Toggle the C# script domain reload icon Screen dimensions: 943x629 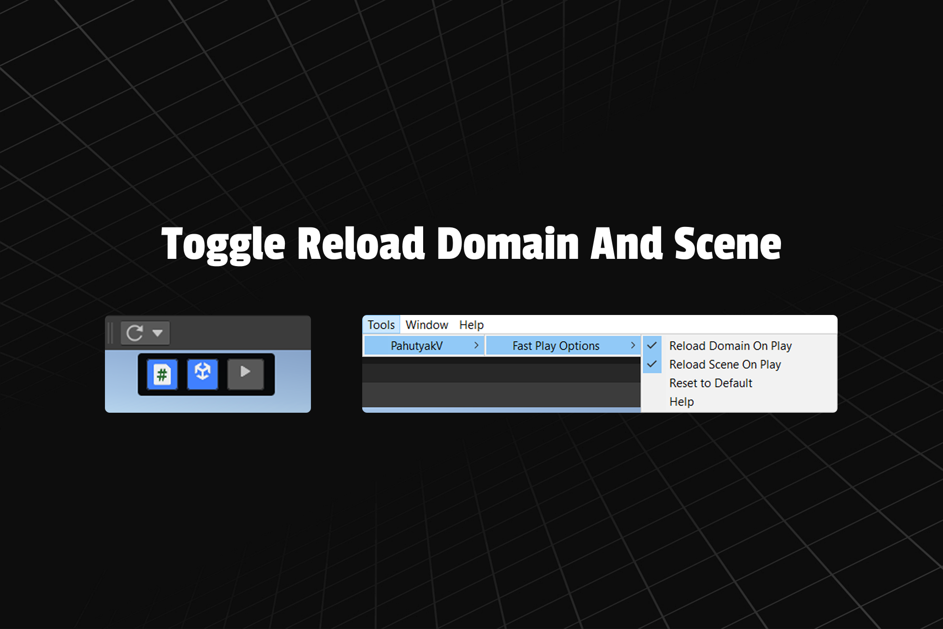pyautogui.click(x=162, y=374)
